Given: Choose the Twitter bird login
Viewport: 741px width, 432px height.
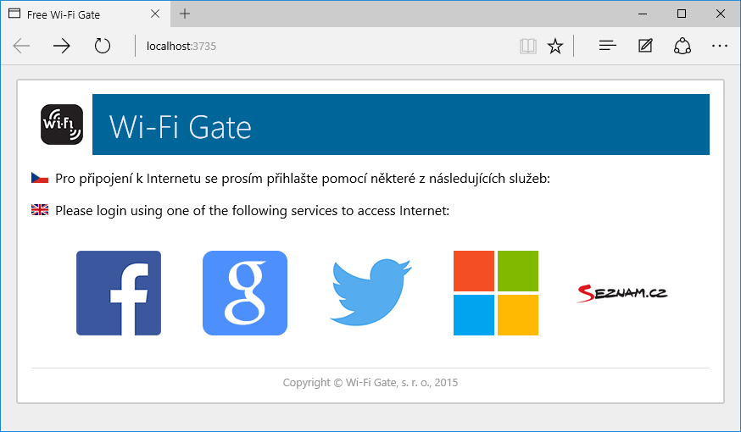Looking at the screenshot, I should pyautogui.click(x=371, y=292).
